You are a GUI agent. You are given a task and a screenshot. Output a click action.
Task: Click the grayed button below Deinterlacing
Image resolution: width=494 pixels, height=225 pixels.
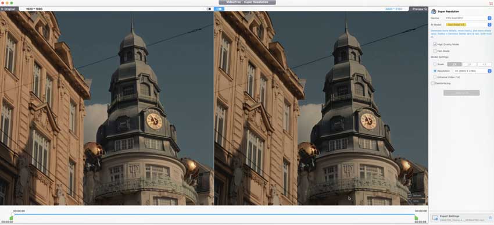point(461,92)
